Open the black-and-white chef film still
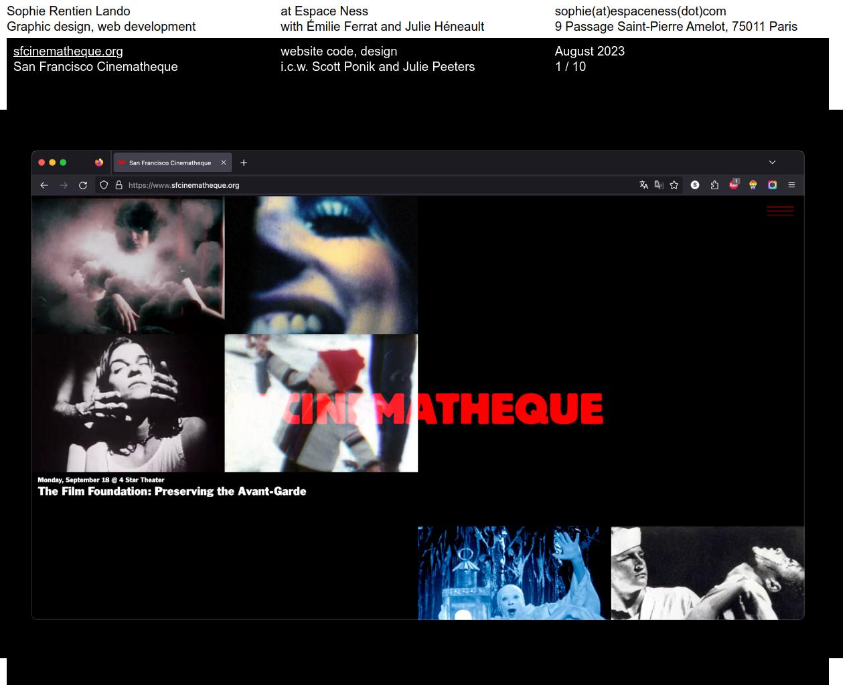Image resolution: width=857 pixels, height=685 pixels. (x=708, y=573)
